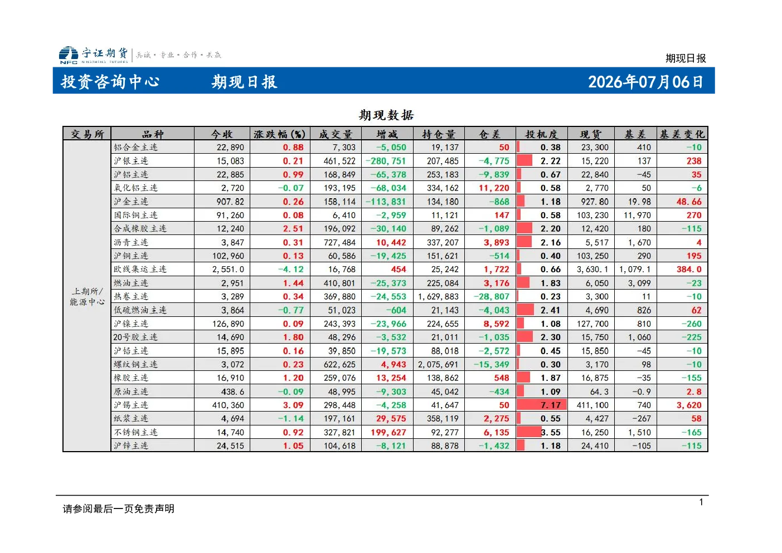Image resolution: width=782 pixels, height=553 pixels.
Task: Click the 不锈钢主连 speculation value 3.55
Action: (x=551, y=432)
